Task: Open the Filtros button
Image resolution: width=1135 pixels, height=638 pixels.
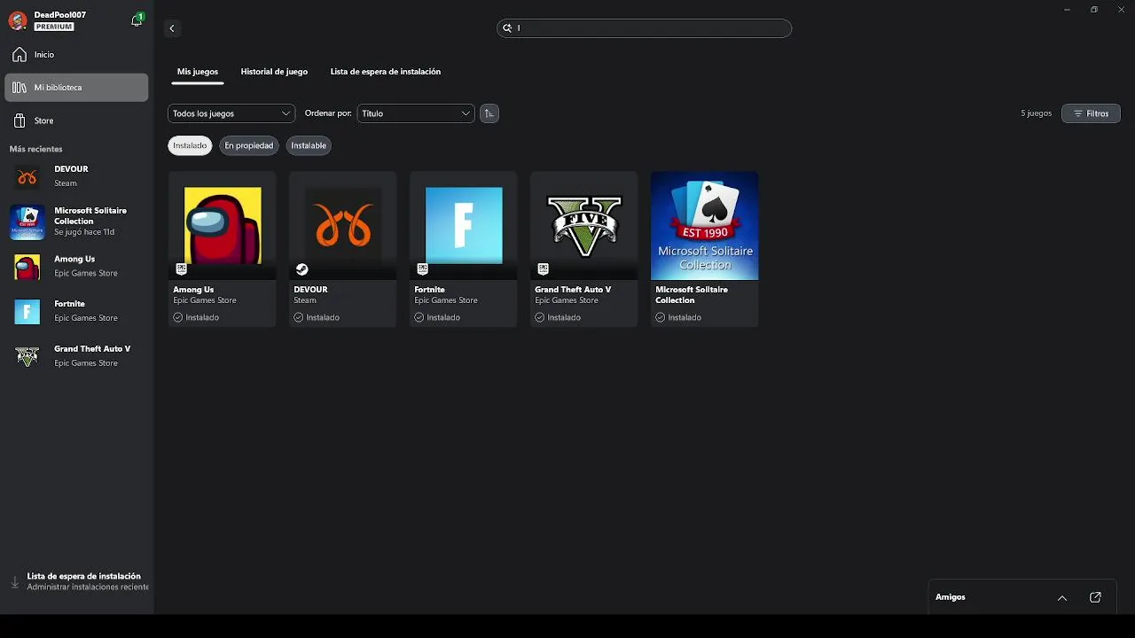Action: (x=1091, y=113)
